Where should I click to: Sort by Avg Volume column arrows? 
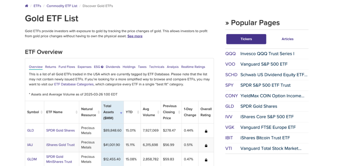coord(158,112)
